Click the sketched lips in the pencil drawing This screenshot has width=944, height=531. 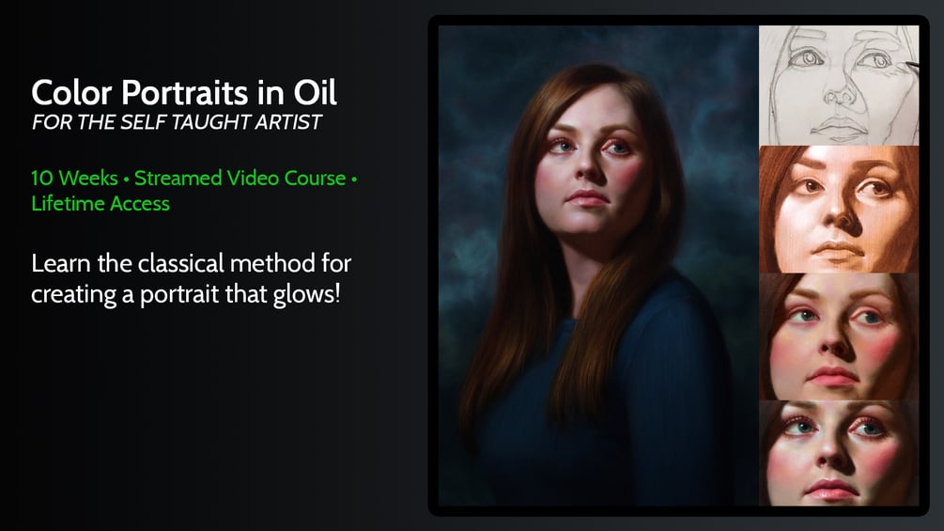point(836,127)
